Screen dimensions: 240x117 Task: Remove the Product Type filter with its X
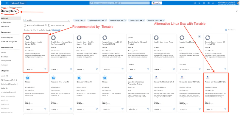(144, 20)
